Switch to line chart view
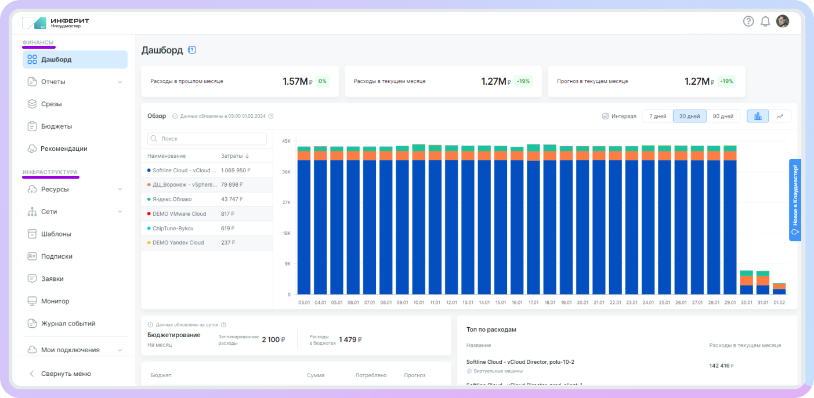 780,116
